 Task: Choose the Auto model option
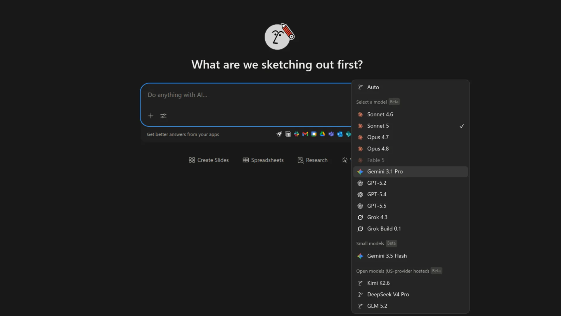click(410, 87)
